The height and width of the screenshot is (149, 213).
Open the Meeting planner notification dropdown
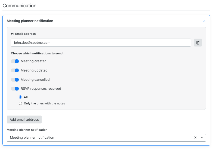(x=202, y=138)
